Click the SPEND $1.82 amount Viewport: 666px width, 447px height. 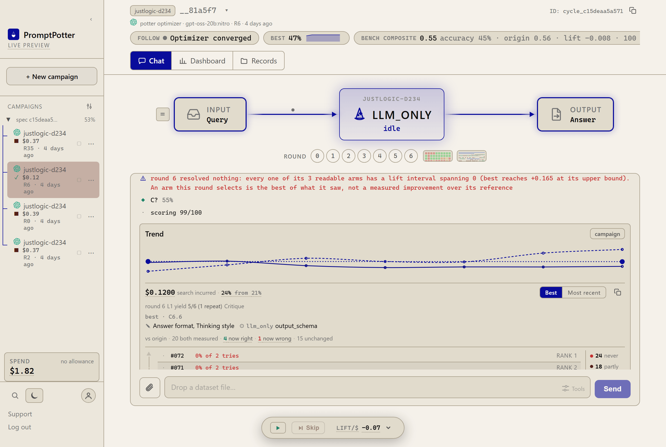click(22, 371)
